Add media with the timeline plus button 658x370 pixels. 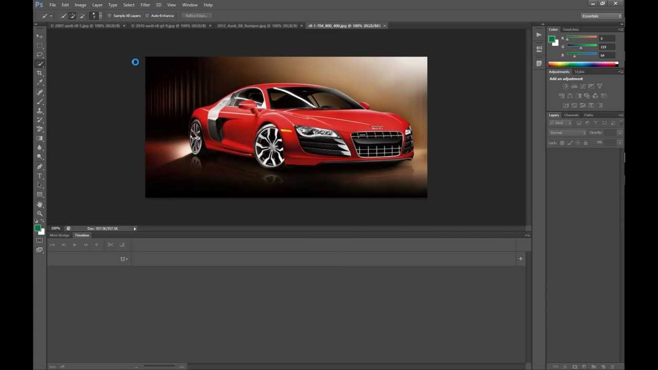tap(521, 259)
